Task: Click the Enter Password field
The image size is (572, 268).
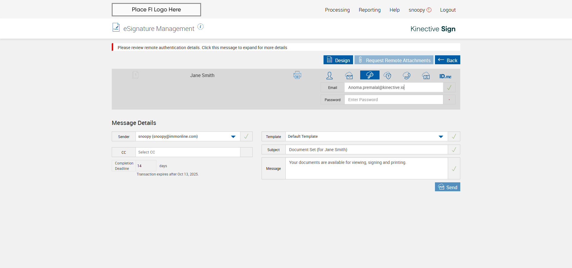Action: click(393, 100)
